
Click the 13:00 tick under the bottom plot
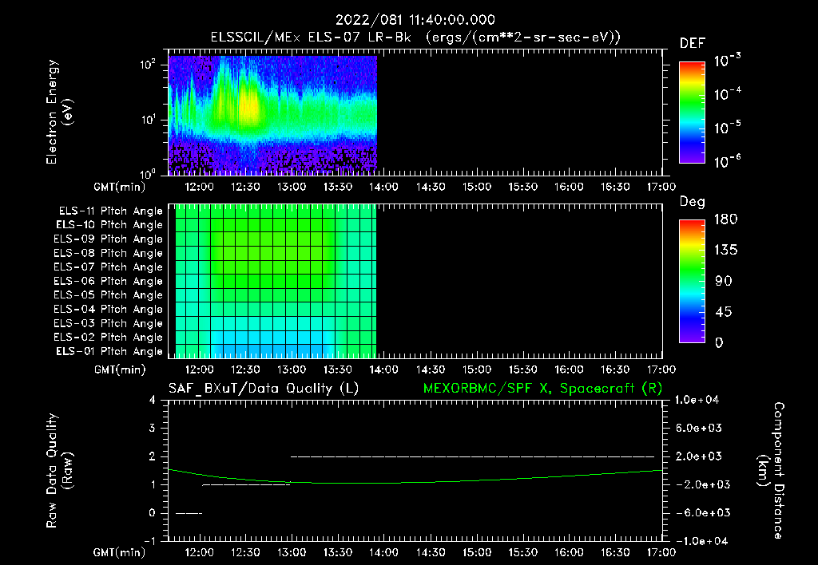coord(291,552)
